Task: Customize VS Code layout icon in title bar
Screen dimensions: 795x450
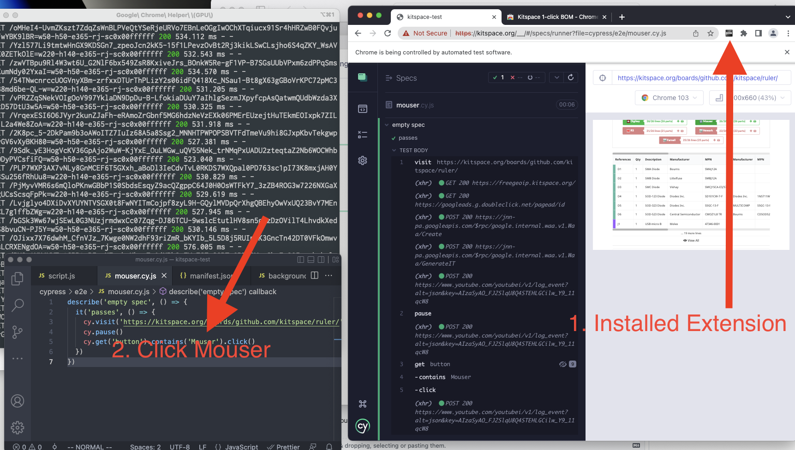Action: click(x=335, y=260)
